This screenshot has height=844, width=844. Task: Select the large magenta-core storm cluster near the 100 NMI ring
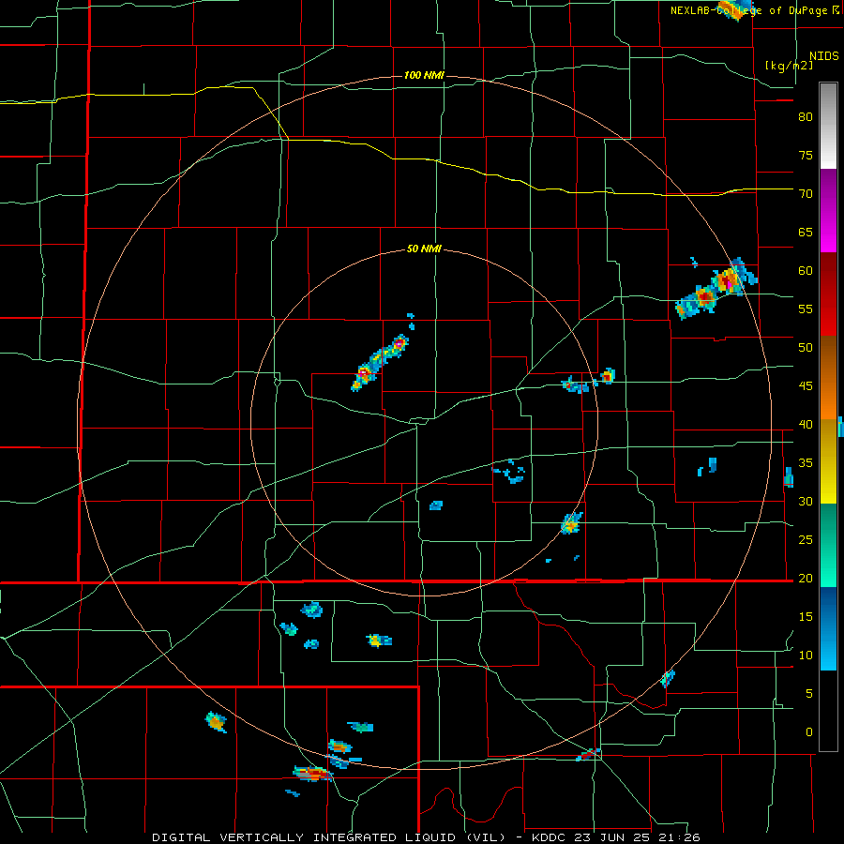[716, 289]
